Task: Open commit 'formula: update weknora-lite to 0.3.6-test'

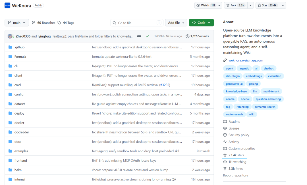Action: pos(122,57)
